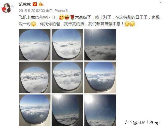This screenshot has height=128, width=163.
Task: Expand the post options chevron top right
Action: pos(161,2)
